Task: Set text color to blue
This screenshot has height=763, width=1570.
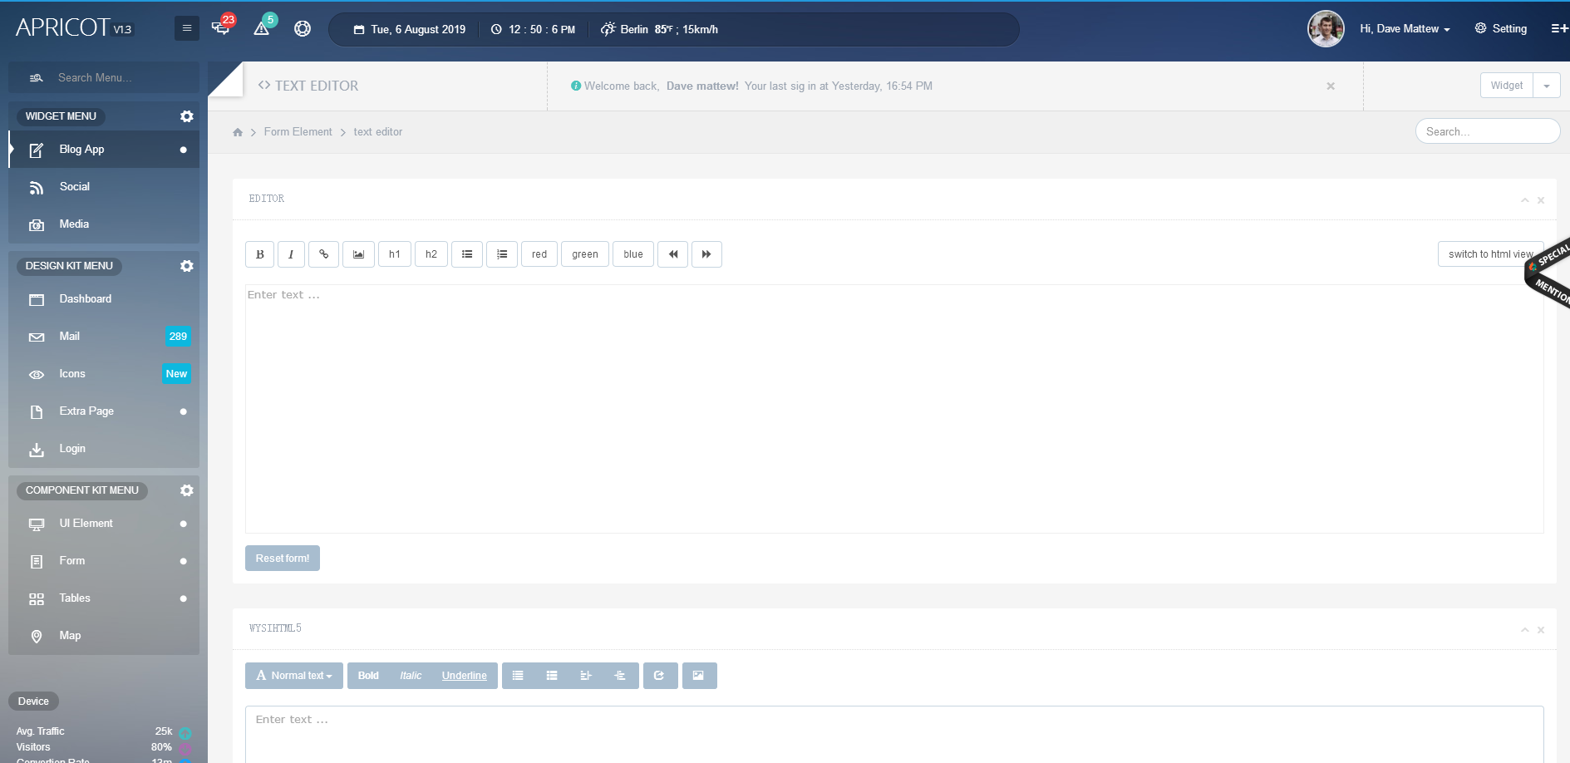Action: coord(633,254)
